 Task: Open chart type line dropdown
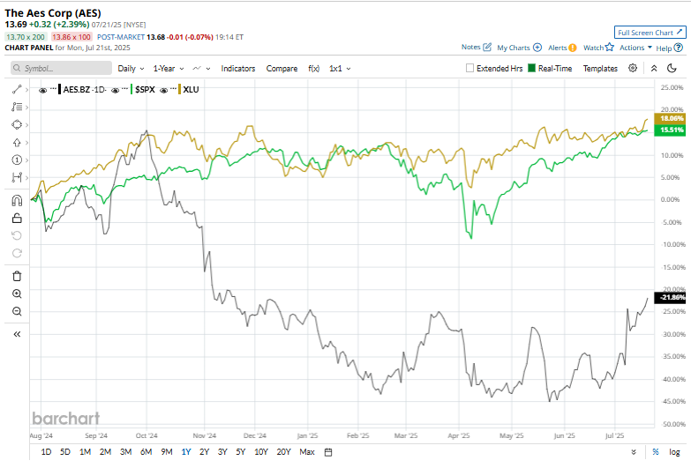201,69
